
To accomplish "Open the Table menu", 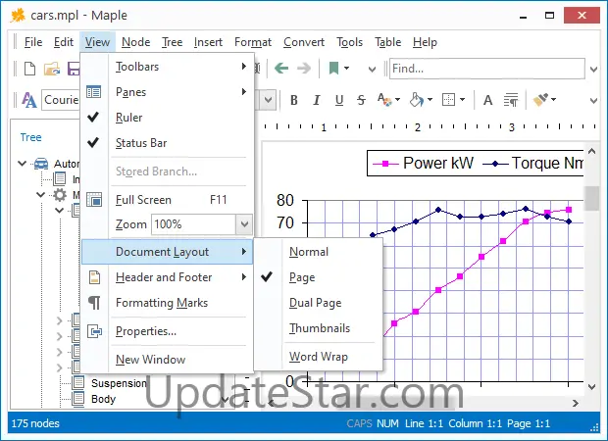I will coord(387,42).
